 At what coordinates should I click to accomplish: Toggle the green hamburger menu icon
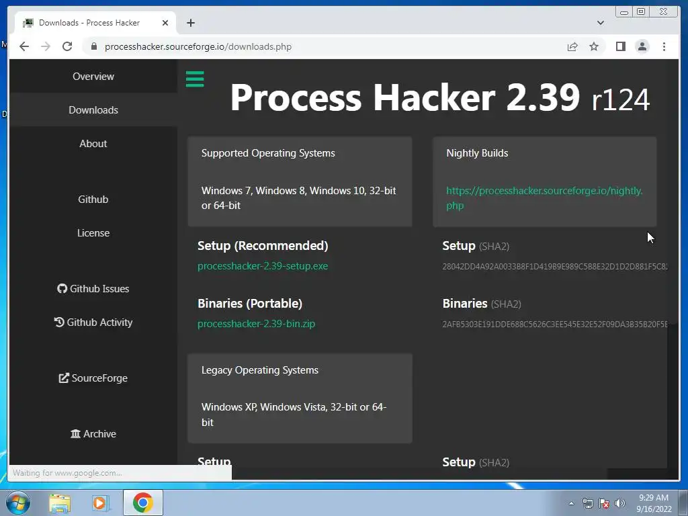(x=195, y=79)
